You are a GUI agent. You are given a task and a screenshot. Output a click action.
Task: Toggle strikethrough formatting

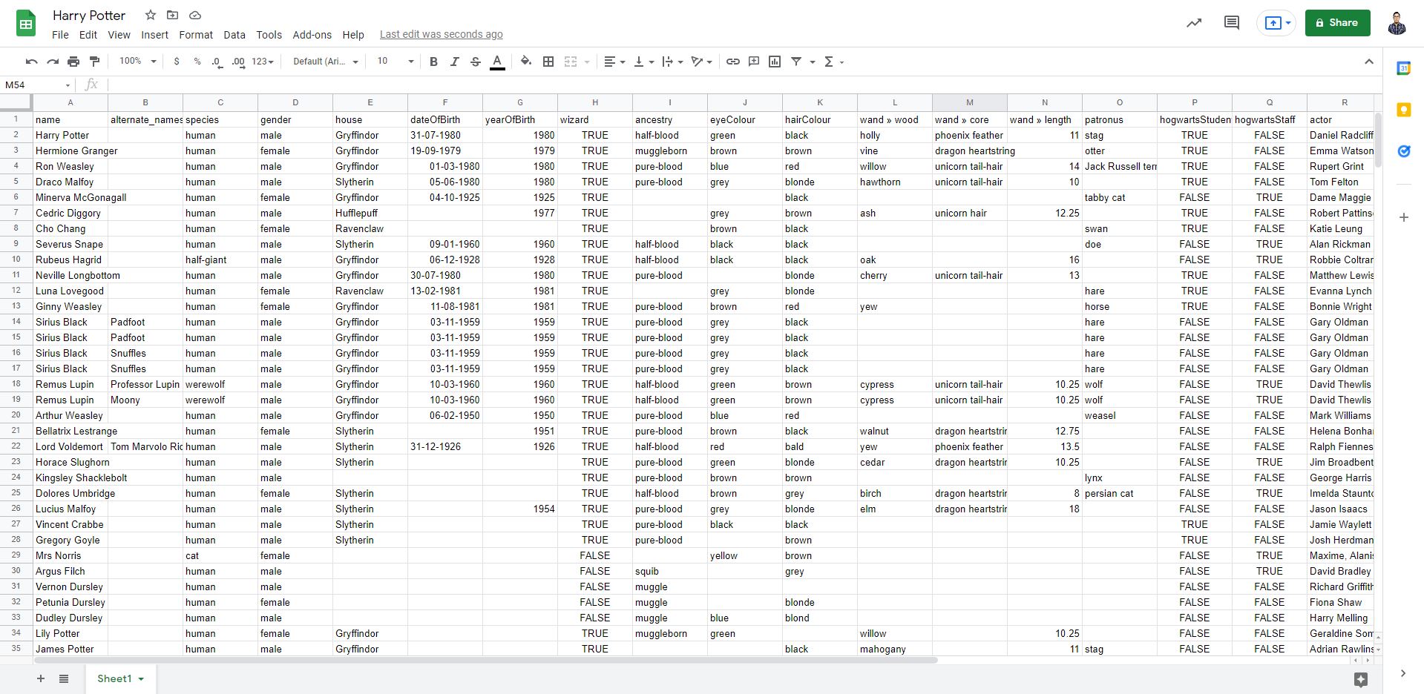click(475, 62)
